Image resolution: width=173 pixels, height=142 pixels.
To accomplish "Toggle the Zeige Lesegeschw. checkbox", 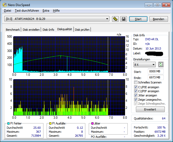I will coord(136,100).
